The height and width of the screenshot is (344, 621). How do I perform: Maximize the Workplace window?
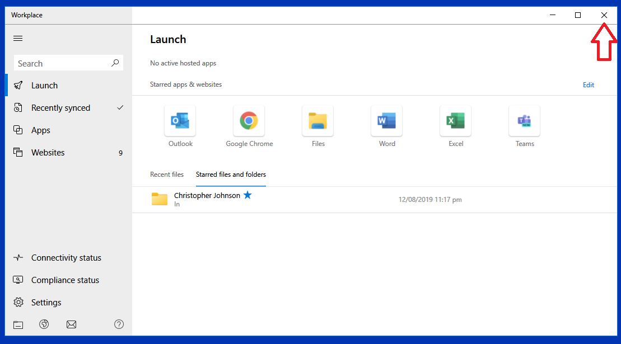pyautogui.click(x=578, y=15)
